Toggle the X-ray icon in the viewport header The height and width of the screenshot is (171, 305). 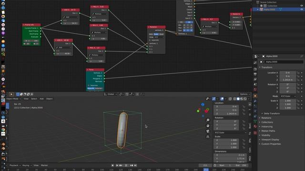pyautogui.click(x=230, y=99)
